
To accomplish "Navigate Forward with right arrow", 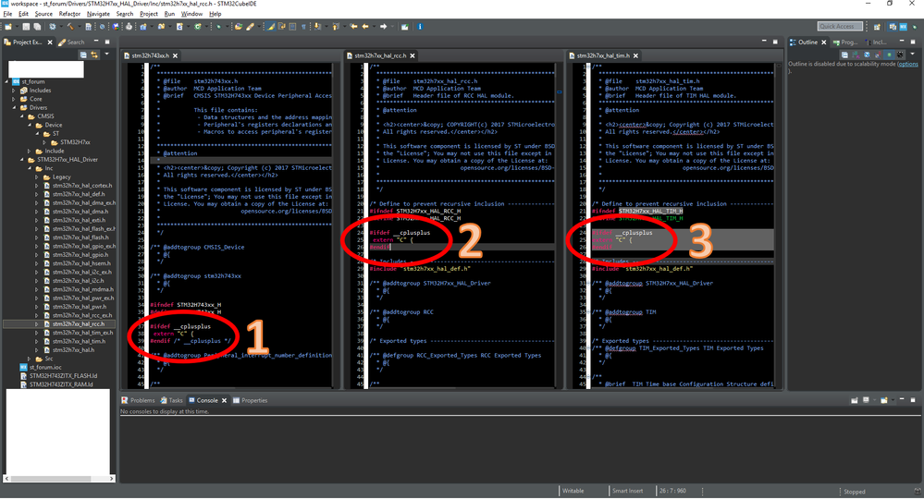I will (x=383, y=27).
